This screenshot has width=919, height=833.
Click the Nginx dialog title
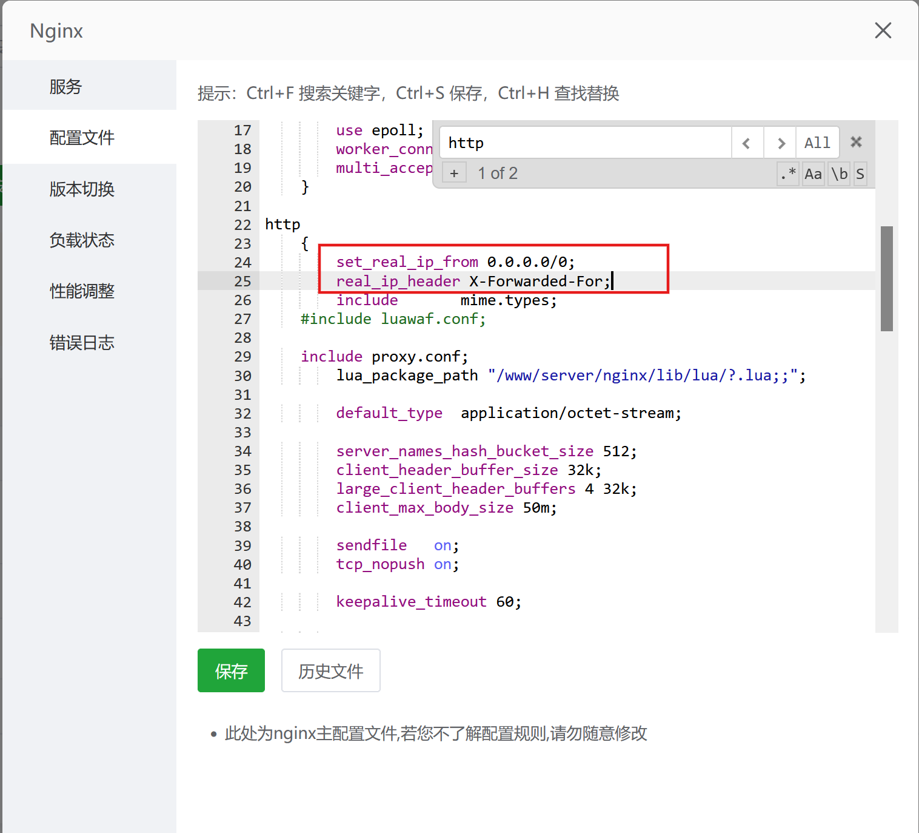point(56,31)
